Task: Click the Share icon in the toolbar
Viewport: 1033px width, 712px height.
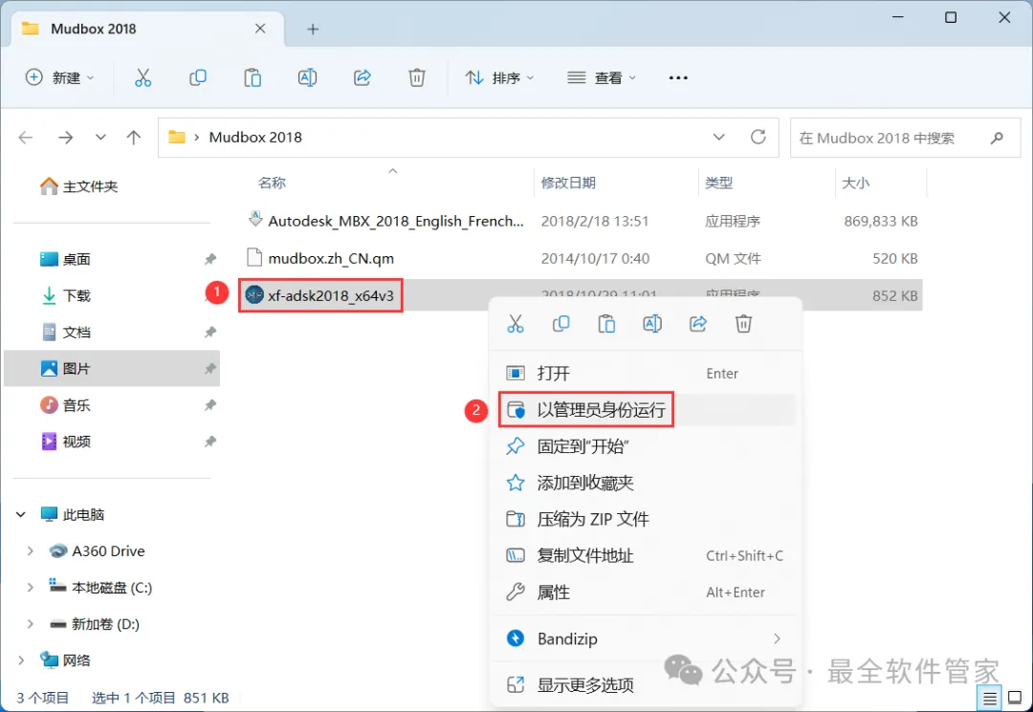Action: [x=363, y=77]
